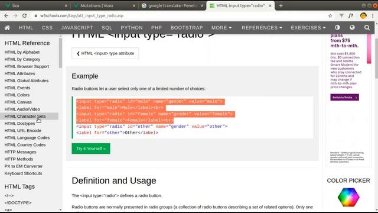Close the HTML input type radio tab
This screenshot has height=213, width=378.
[271, 5]
